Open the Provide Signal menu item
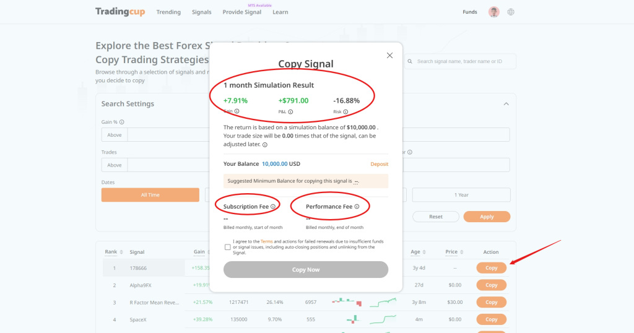Viewport: 634px width, 333px height. coord(241,12)
